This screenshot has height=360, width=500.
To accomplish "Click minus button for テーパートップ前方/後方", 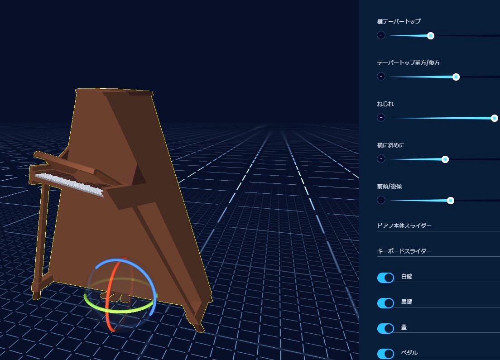I will (381, 76).
